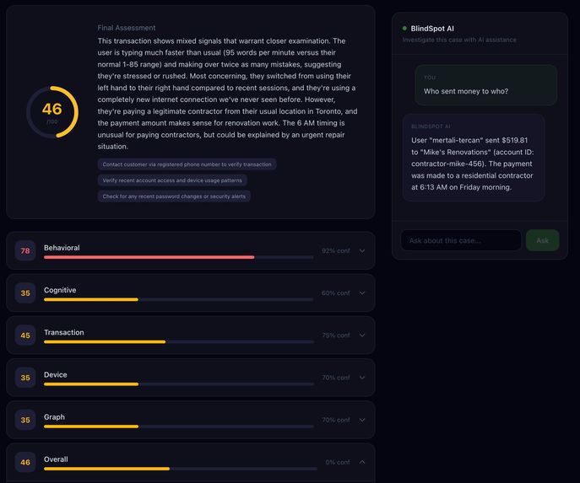Select the Verify recent account access recommendation

pos(172,180)
